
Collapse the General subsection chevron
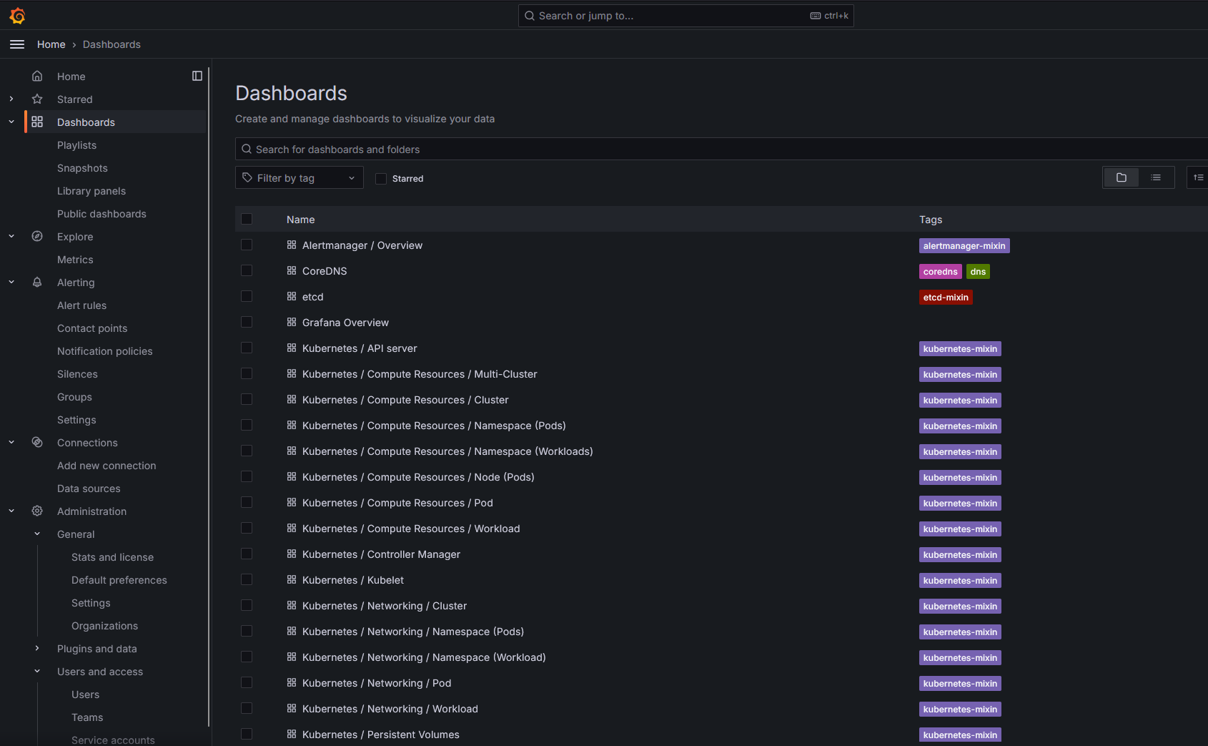coord(37,534)
